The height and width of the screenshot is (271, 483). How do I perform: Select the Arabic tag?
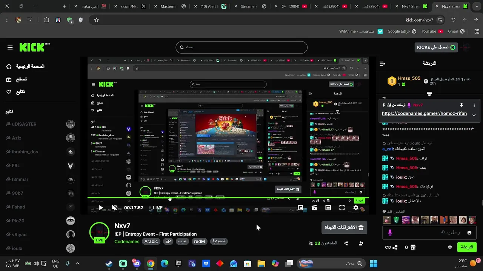[151, 242]
